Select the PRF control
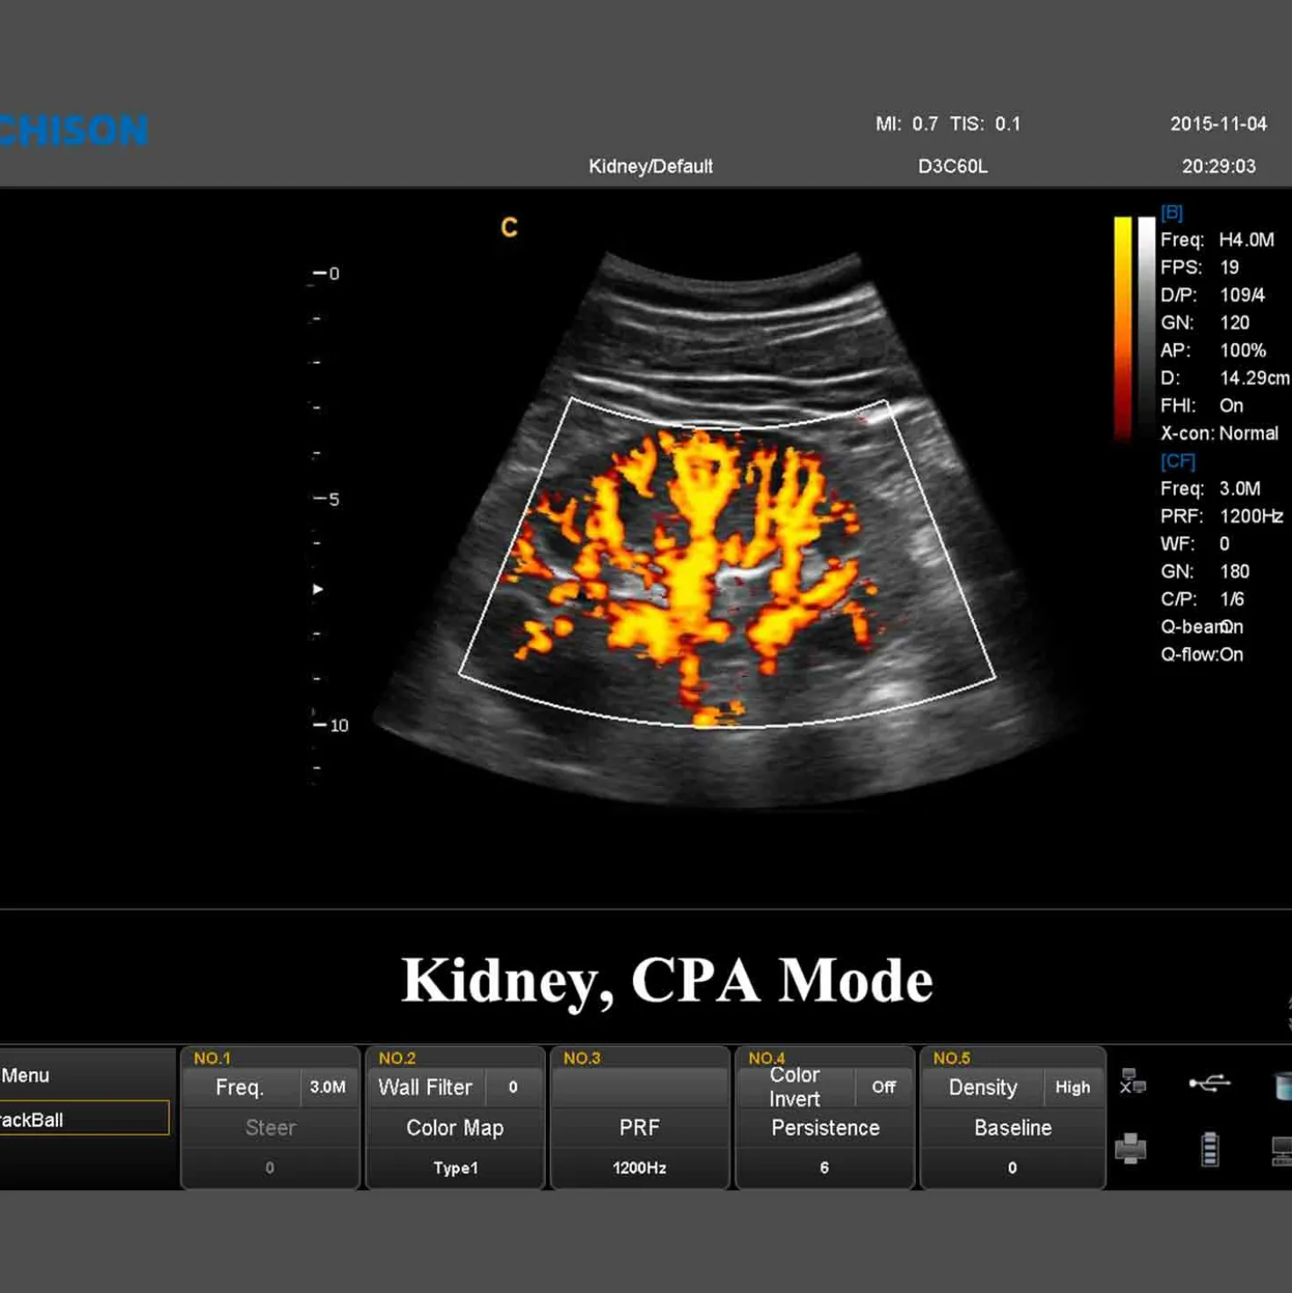This screenshot has width=1292, height=1293. (640, 1128)
